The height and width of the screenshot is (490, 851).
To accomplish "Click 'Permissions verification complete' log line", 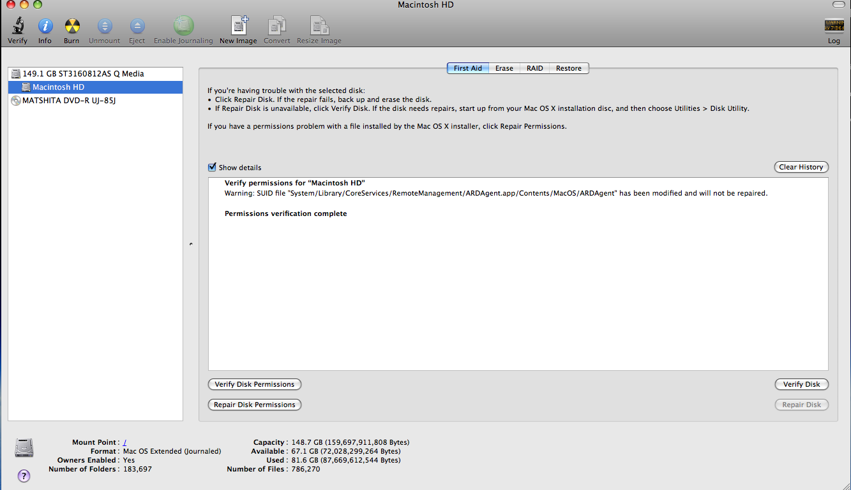I will 286,213.
